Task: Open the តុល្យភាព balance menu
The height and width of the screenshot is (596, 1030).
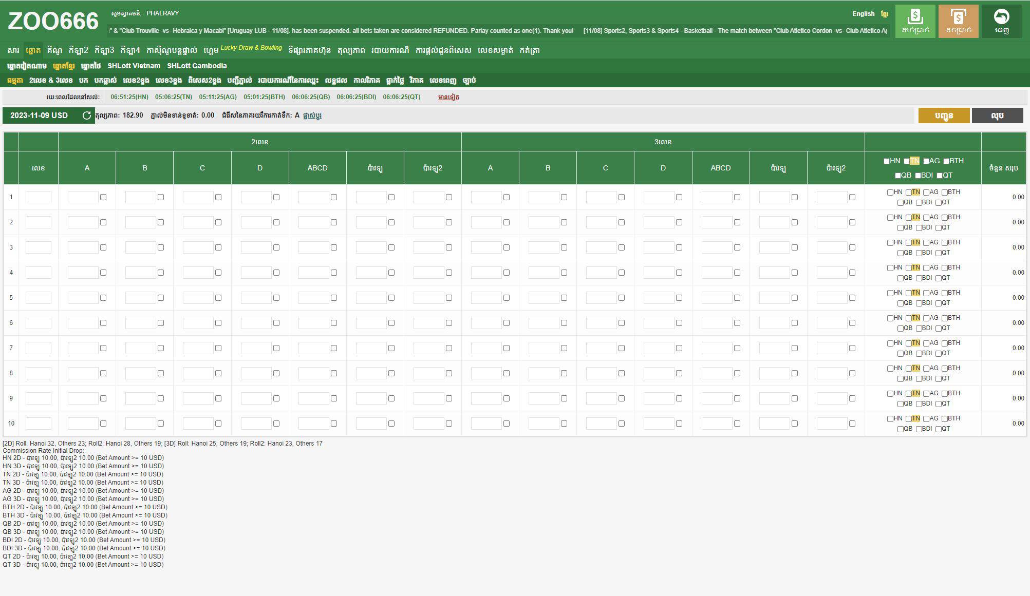Action: [351, 50]
